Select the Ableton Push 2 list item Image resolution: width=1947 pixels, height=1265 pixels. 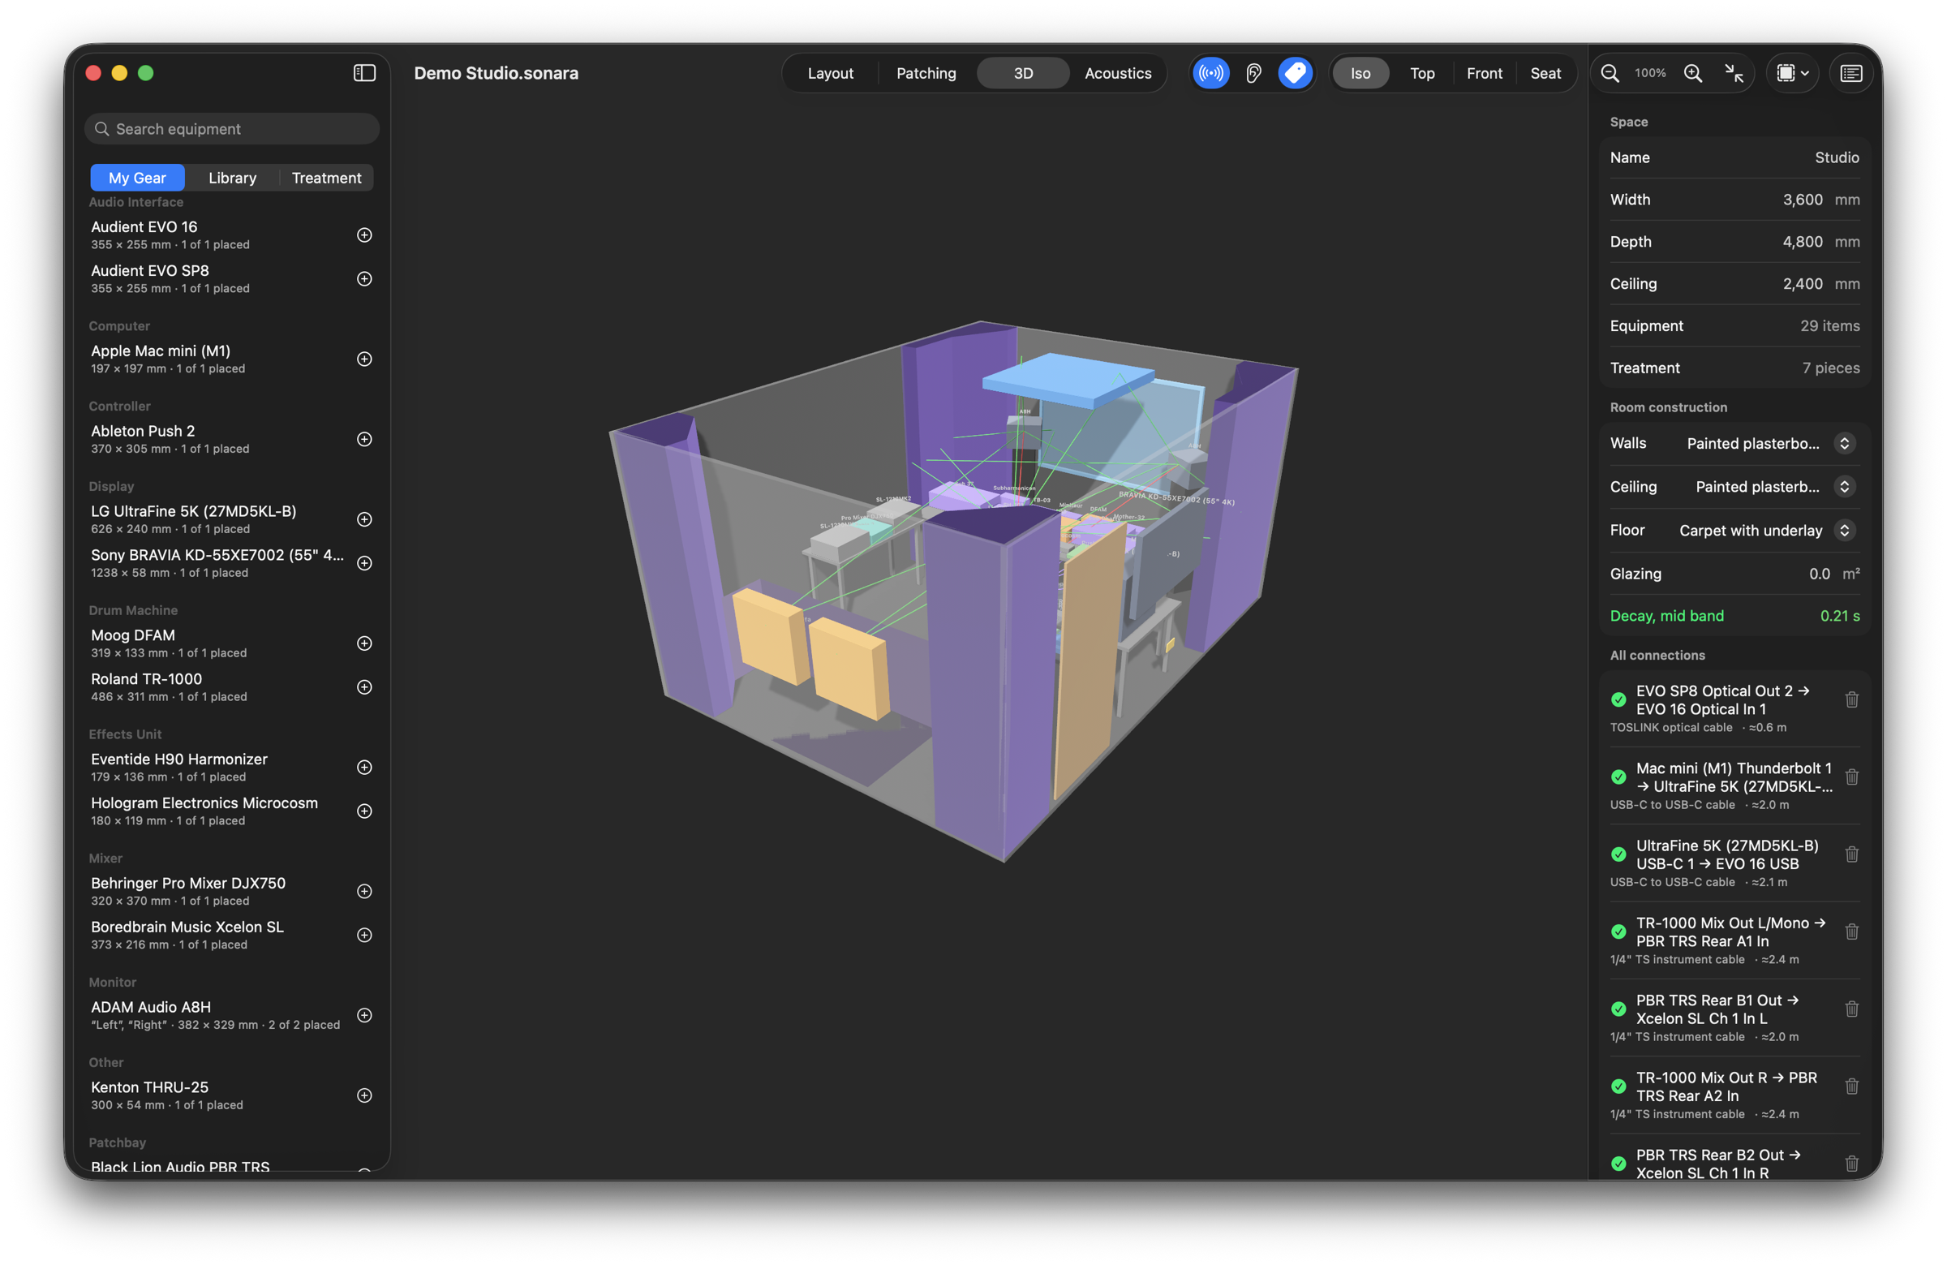(230, 440)
